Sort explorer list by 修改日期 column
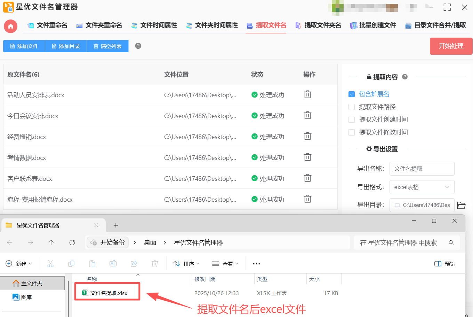473x317 pixels. [205, 279]
